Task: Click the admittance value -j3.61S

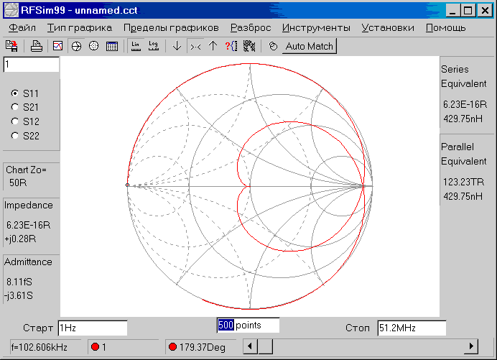Action: pyautogui.click(x=19, y=295)
